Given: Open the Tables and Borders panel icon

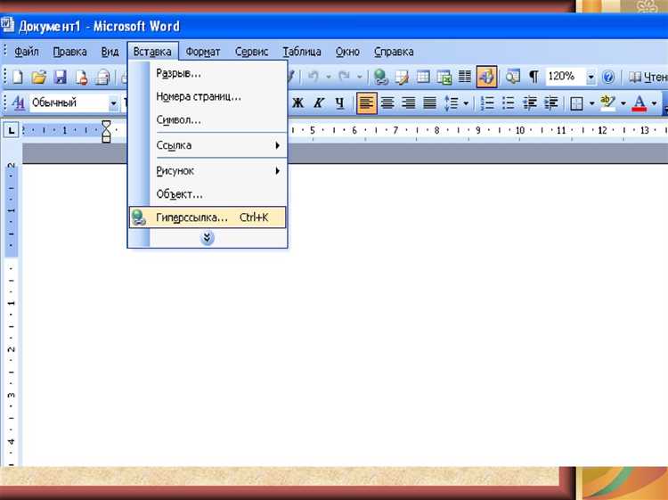Looking at the screenshot, I should [x=402, y=78].
